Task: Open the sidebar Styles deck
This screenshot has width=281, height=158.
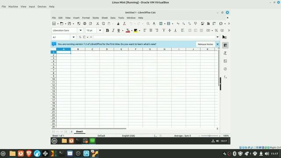Action: [x=225, y=53]
